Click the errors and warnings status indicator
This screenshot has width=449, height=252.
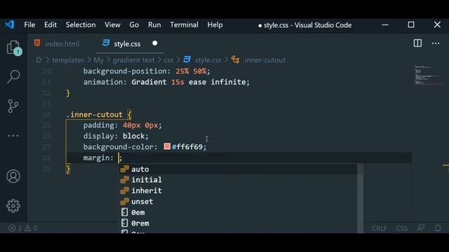tap(22, 228)
